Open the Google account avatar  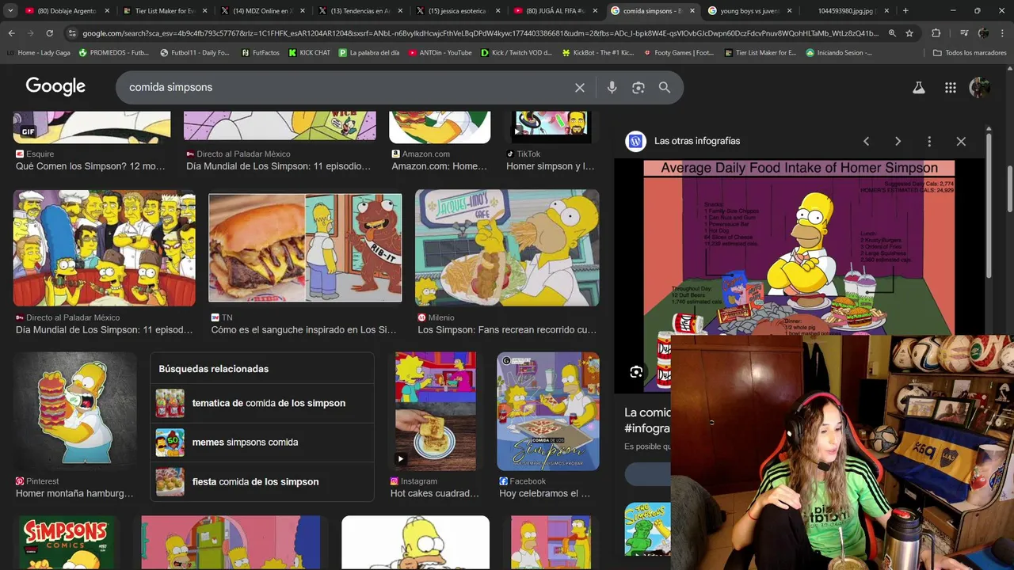980,88
